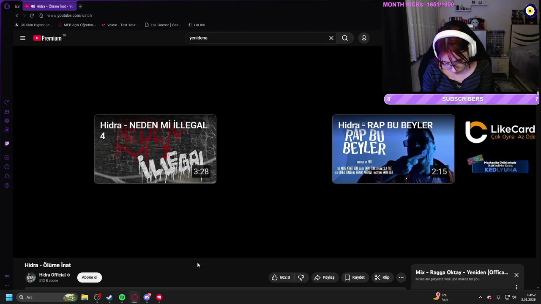Launch Spotify from the taskbar
Image resolution: width=541 pixels, height=304 pixels.
tap(122, 297)
